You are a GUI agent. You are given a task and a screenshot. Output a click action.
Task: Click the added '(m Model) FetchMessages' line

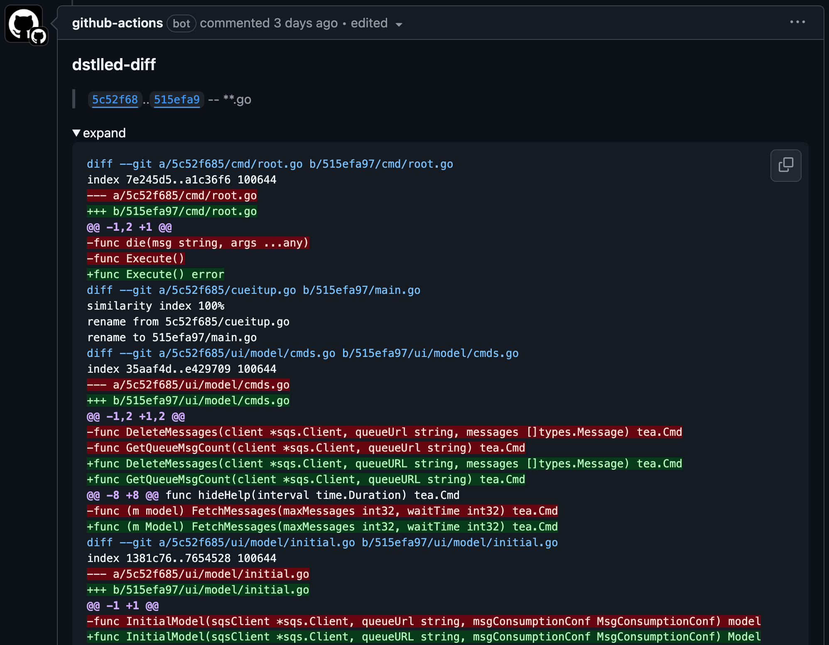point(322,527)
